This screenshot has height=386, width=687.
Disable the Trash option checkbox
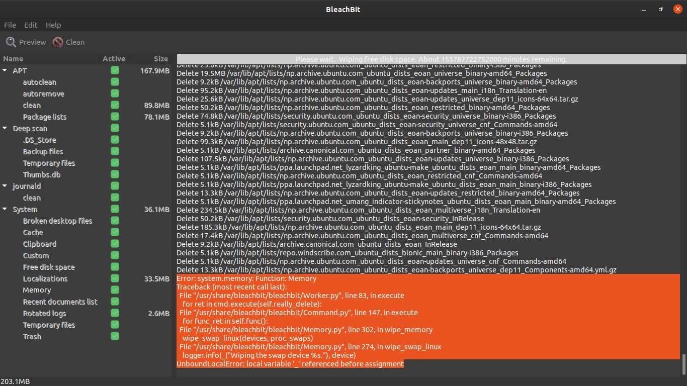115,336
